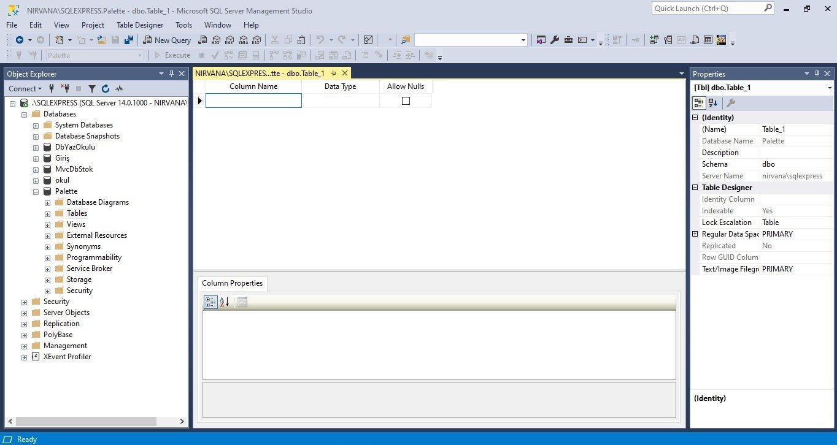This screenshot has height=445, width=837.
Task: Collapse the Databases node
Action: (24, 114)
